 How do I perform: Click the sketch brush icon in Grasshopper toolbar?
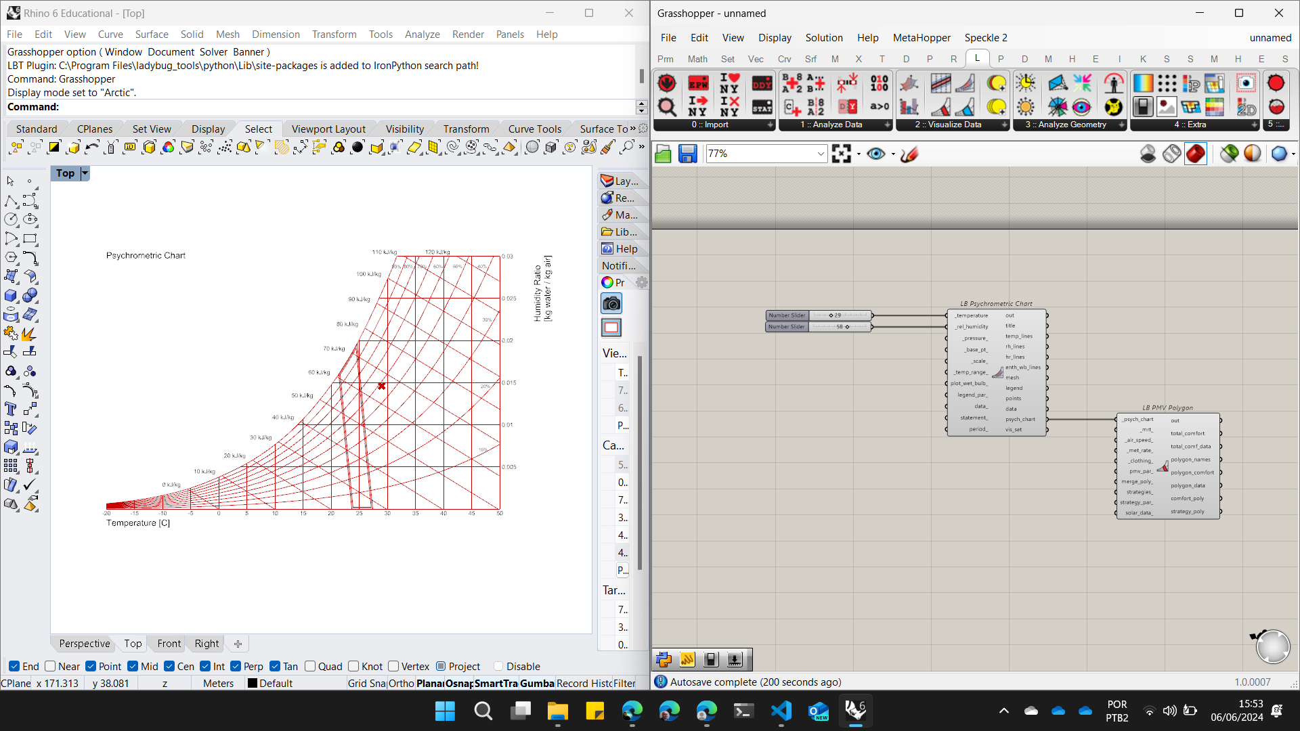909,154
